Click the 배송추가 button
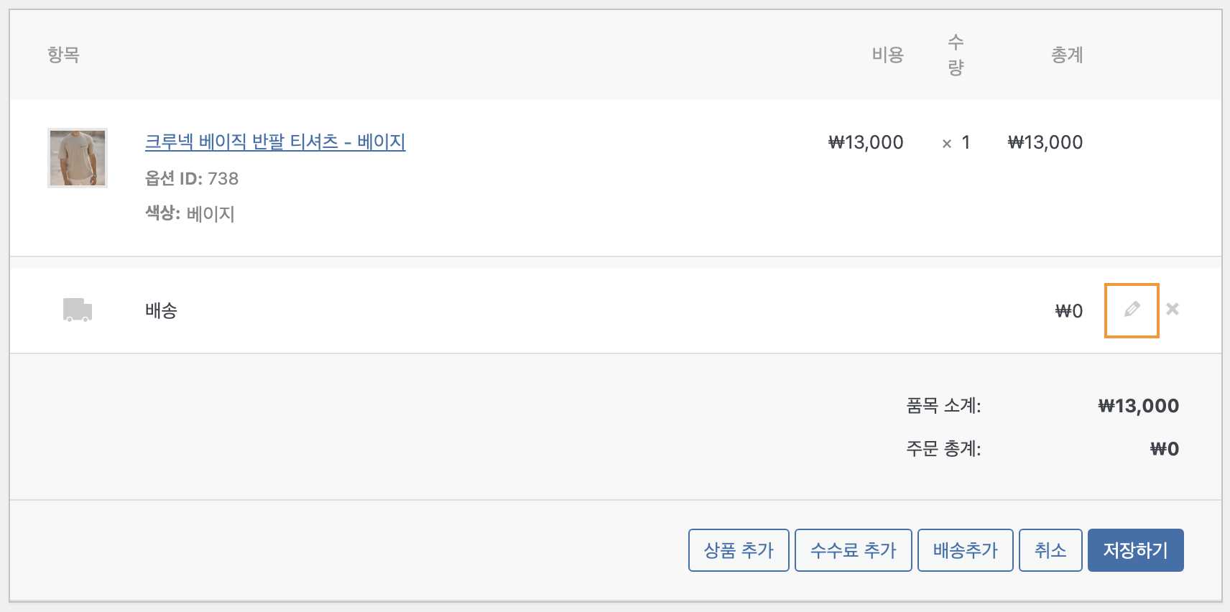Screen dimensions: 1230x612 click(x=966, y=550)
